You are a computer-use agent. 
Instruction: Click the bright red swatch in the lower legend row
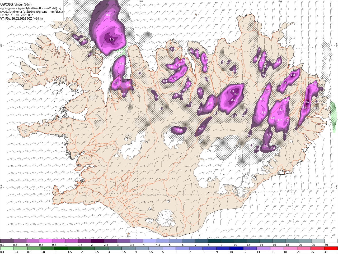coord(331,248)
